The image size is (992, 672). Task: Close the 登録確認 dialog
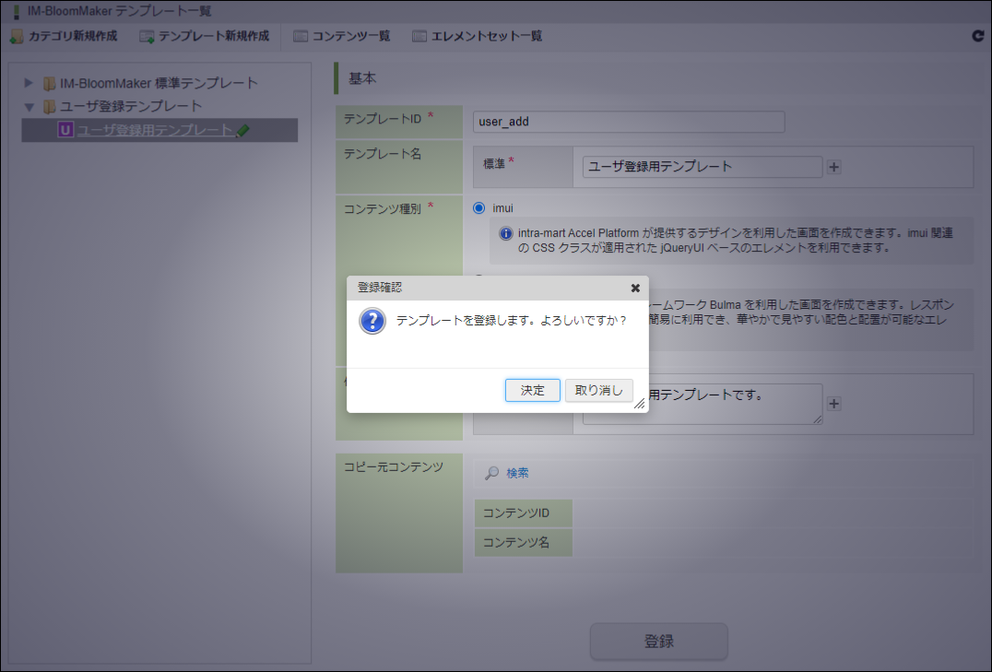click(635, 288)
